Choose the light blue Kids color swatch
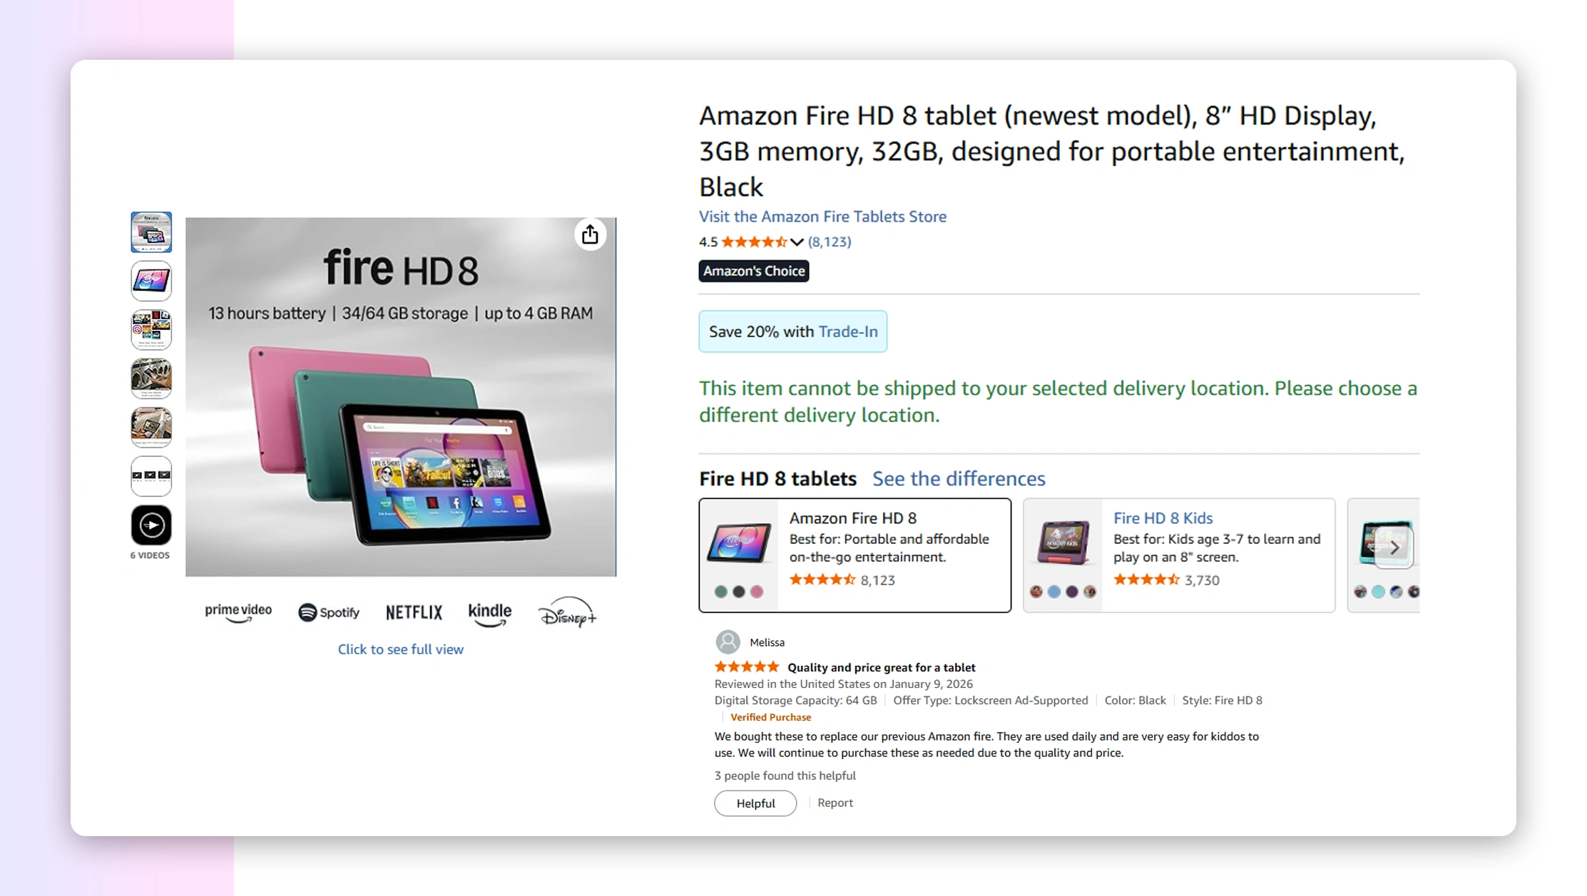1587x896 pixels. (1054, 592)
